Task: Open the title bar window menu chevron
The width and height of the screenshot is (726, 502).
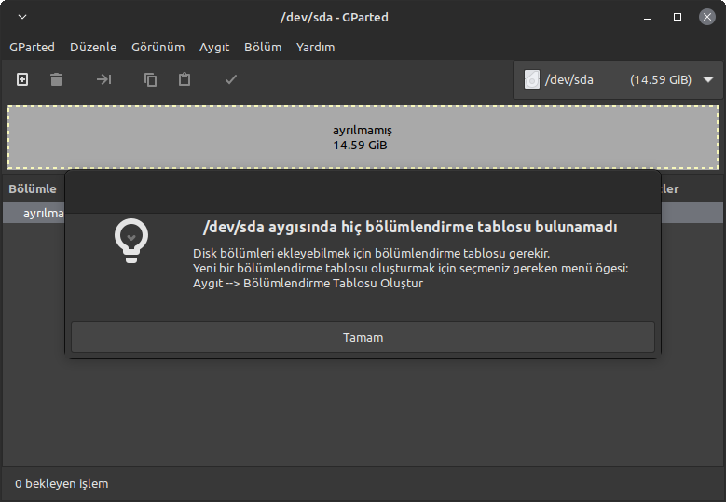Action: click(x=22, y=17)
